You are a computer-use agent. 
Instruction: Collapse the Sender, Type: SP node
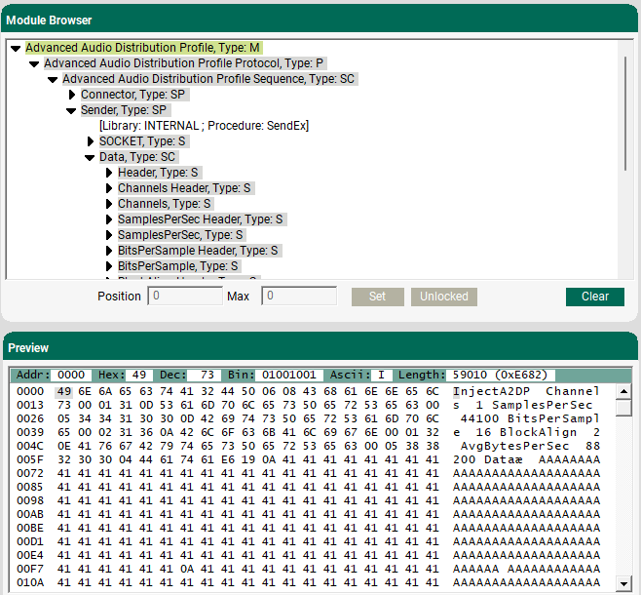point(71,110)
